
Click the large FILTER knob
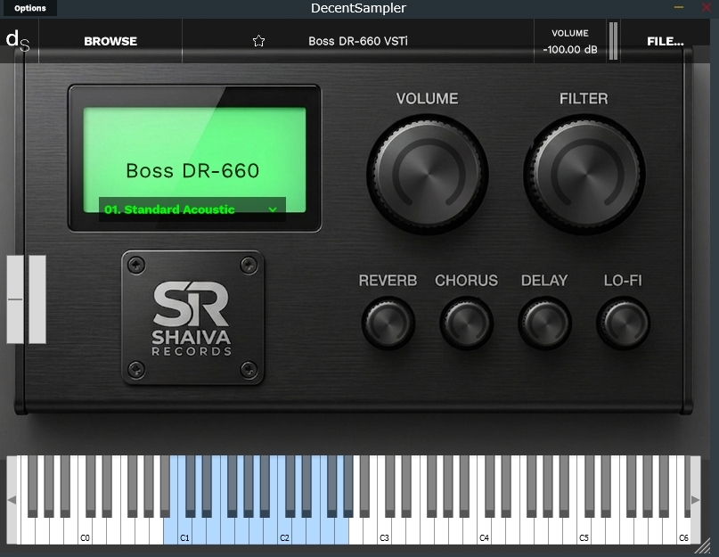pos(584,175)
